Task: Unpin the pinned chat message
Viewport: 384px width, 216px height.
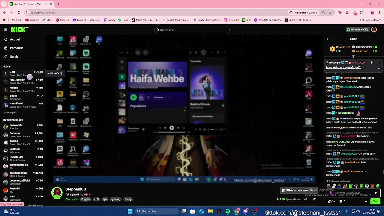Action: [371, 63]
